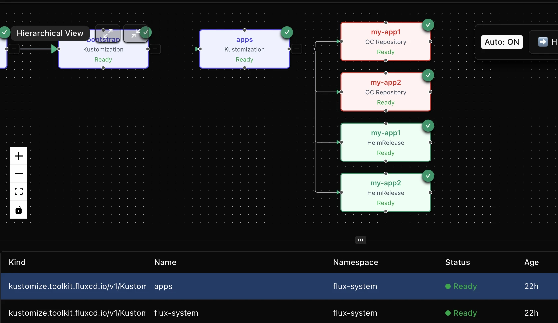Click the blue arrow icon in the top-right button
558x323 pixels.
point(543,42)
